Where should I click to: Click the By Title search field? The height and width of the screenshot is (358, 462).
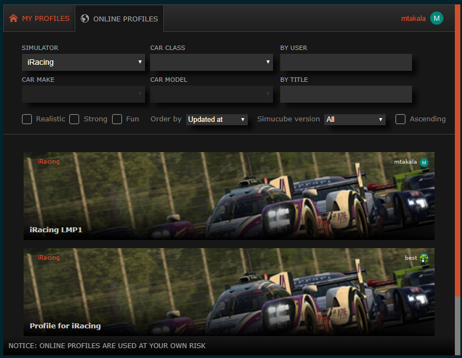pyautogui.click(x=346, y=94)
